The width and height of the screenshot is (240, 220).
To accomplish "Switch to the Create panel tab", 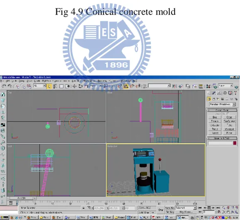I will (x=208, y=93).
